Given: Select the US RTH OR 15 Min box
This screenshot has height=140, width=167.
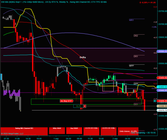Looking at the screenshot, I should (x=108, y=131).
